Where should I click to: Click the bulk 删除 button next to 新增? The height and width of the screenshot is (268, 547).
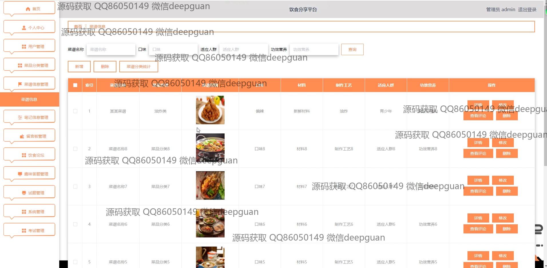pyautogui.click(x=105, y=67)
